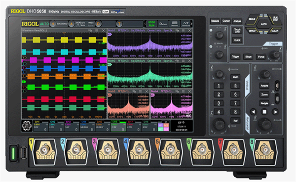Tap the Acquire key
Screen dimensions: 296x182
264,86
